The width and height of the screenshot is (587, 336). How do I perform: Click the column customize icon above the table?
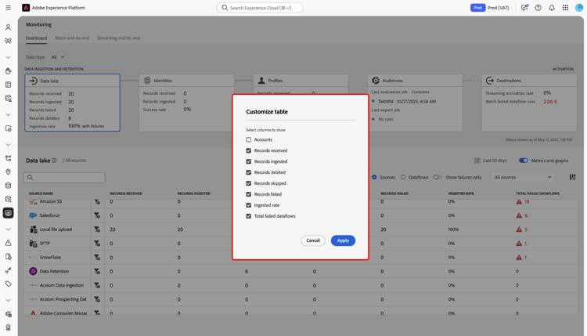(572, 177)
